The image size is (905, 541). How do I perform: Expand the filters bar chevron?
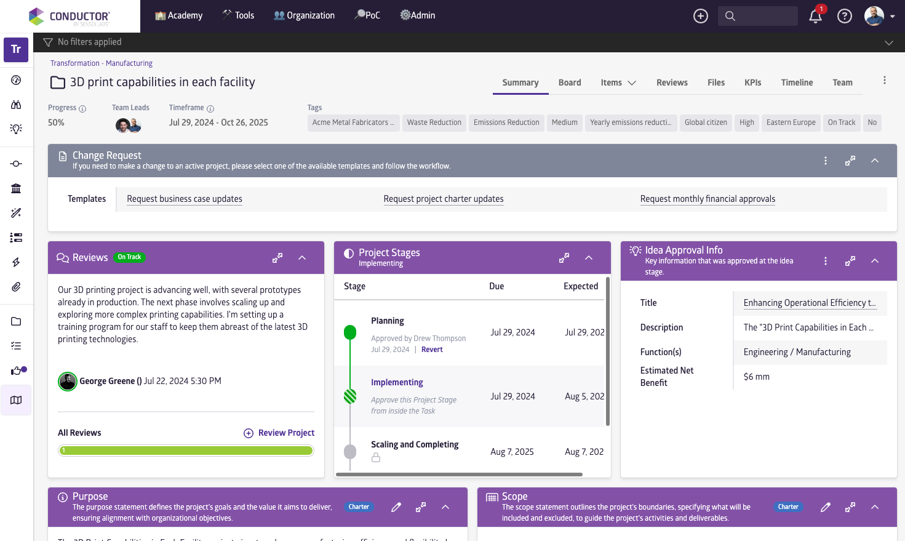(888, 42)
